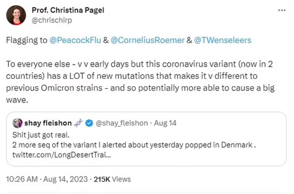This screenshot has height=194, width=294.
Task: Click the Aug 14, 2023 date
Action: coord(65,179)
